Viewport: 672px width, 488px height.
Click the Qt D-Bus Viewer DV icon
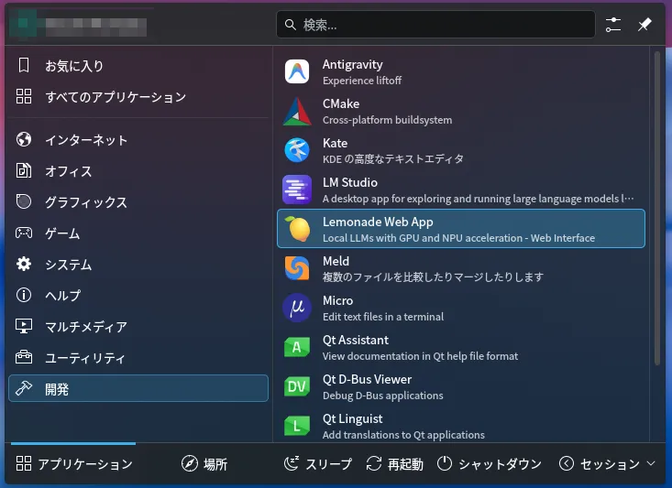297,386
